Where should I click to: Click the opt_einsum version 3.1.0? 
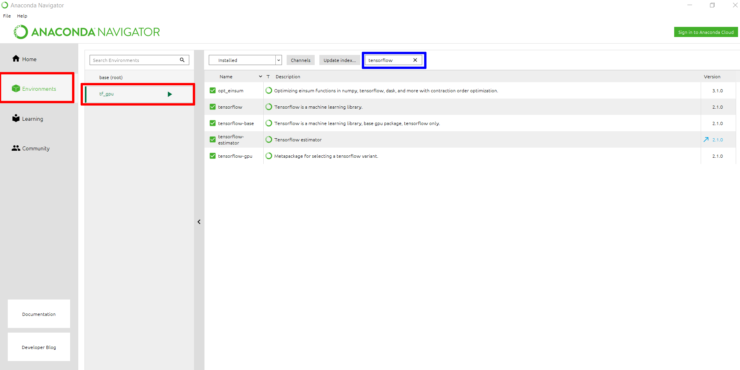[717, 91]
